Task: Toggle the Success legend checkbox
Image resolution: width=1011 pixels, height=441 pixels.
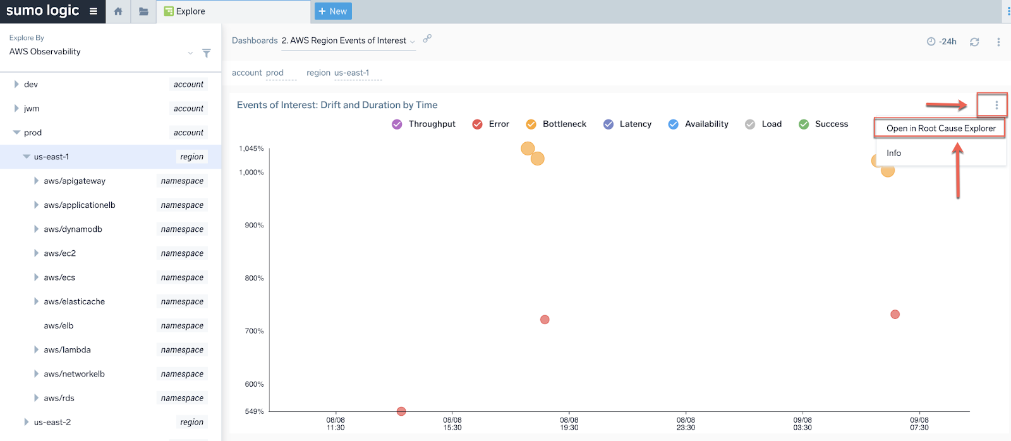Action: pos(804,124)
